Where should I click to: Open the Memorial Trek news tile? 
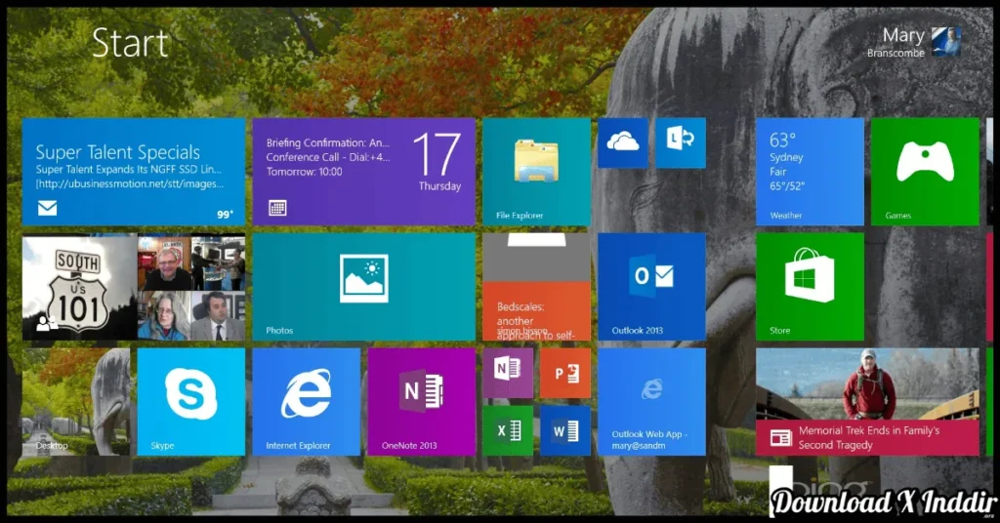point(867,401)
